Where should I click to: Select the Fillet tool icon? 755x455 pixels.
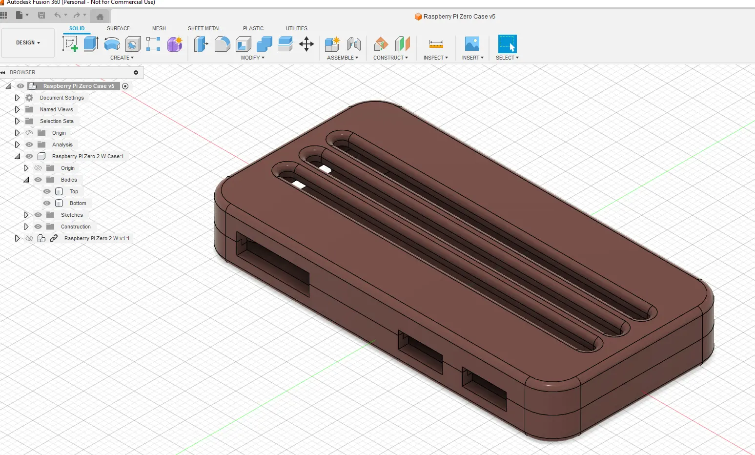[x=222, y=44]
